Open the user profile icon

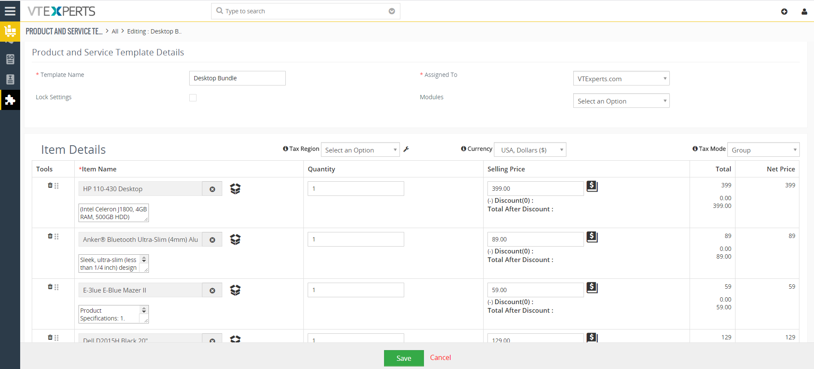[804, 12]
